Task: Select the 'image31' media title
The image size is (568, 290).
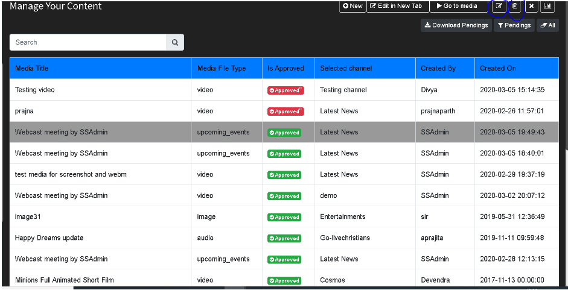Action: point(28,217)
